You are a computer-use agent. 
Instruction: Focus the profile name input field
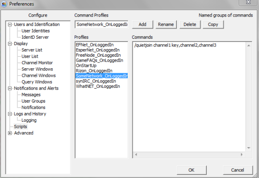pos(101,25)
